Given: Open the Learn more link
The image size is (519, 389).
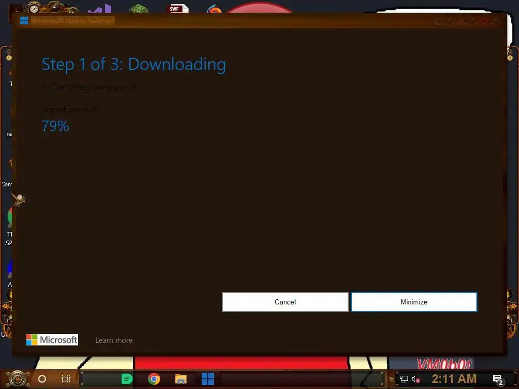Looking at the screenshot, I should (x=114, y=340).
